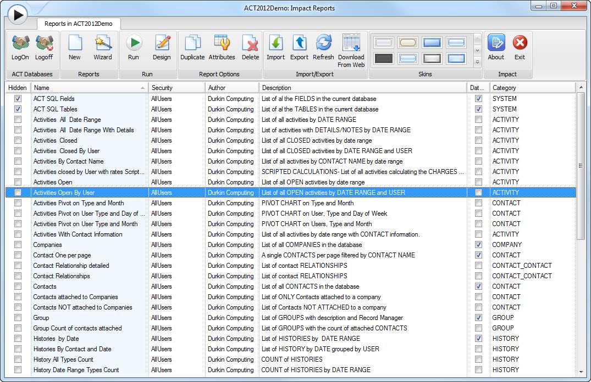The width and height of the screenshot is (591, 382).
Task: Toggle Hidden checkbox for ACT SQL Tables
Action: [x=18, y=109]
